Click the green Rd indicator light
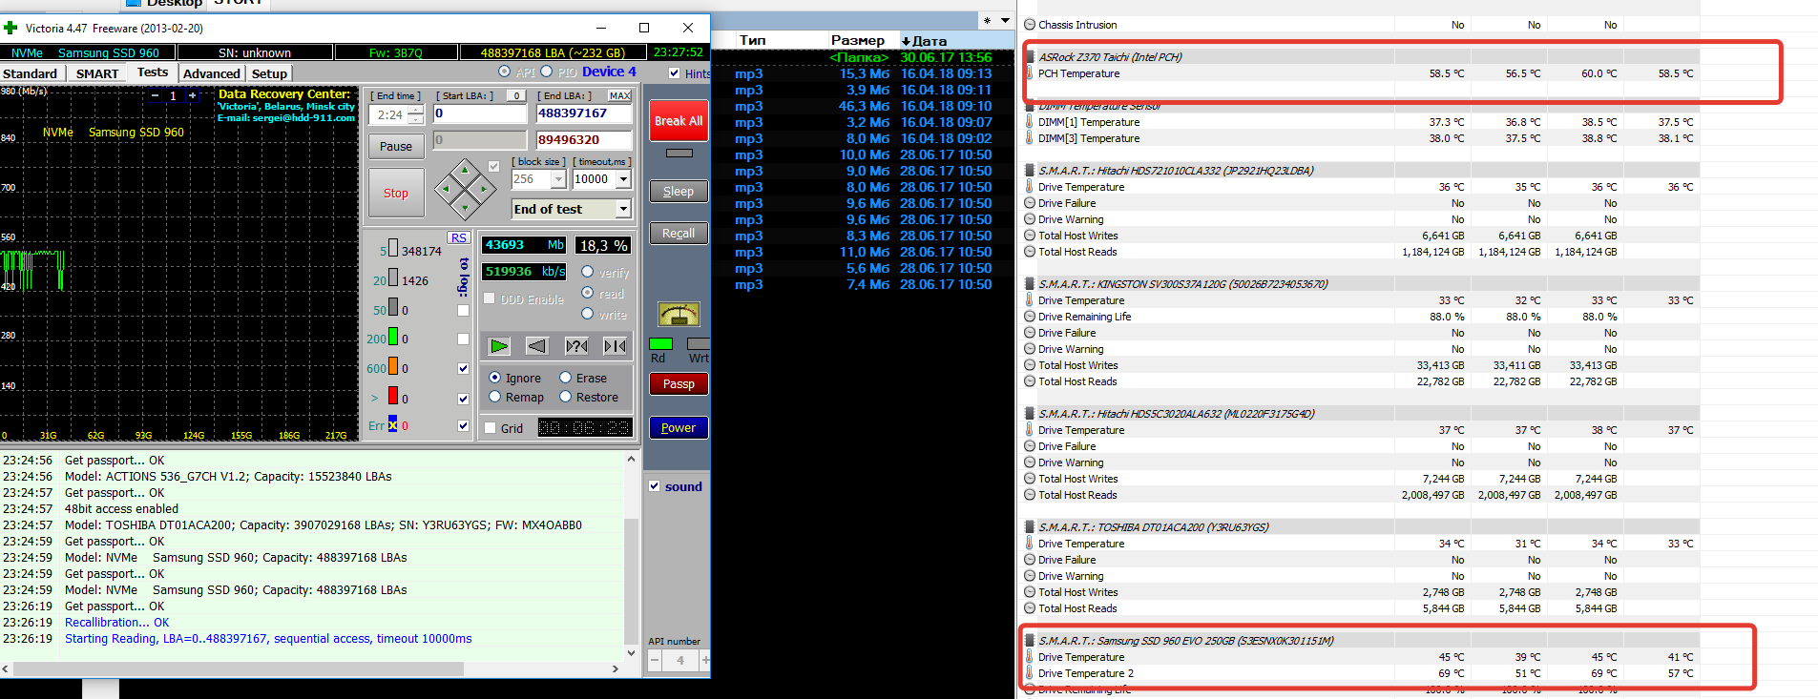Viewport: 1818px width, 699px height. click(x=660, y=343)
